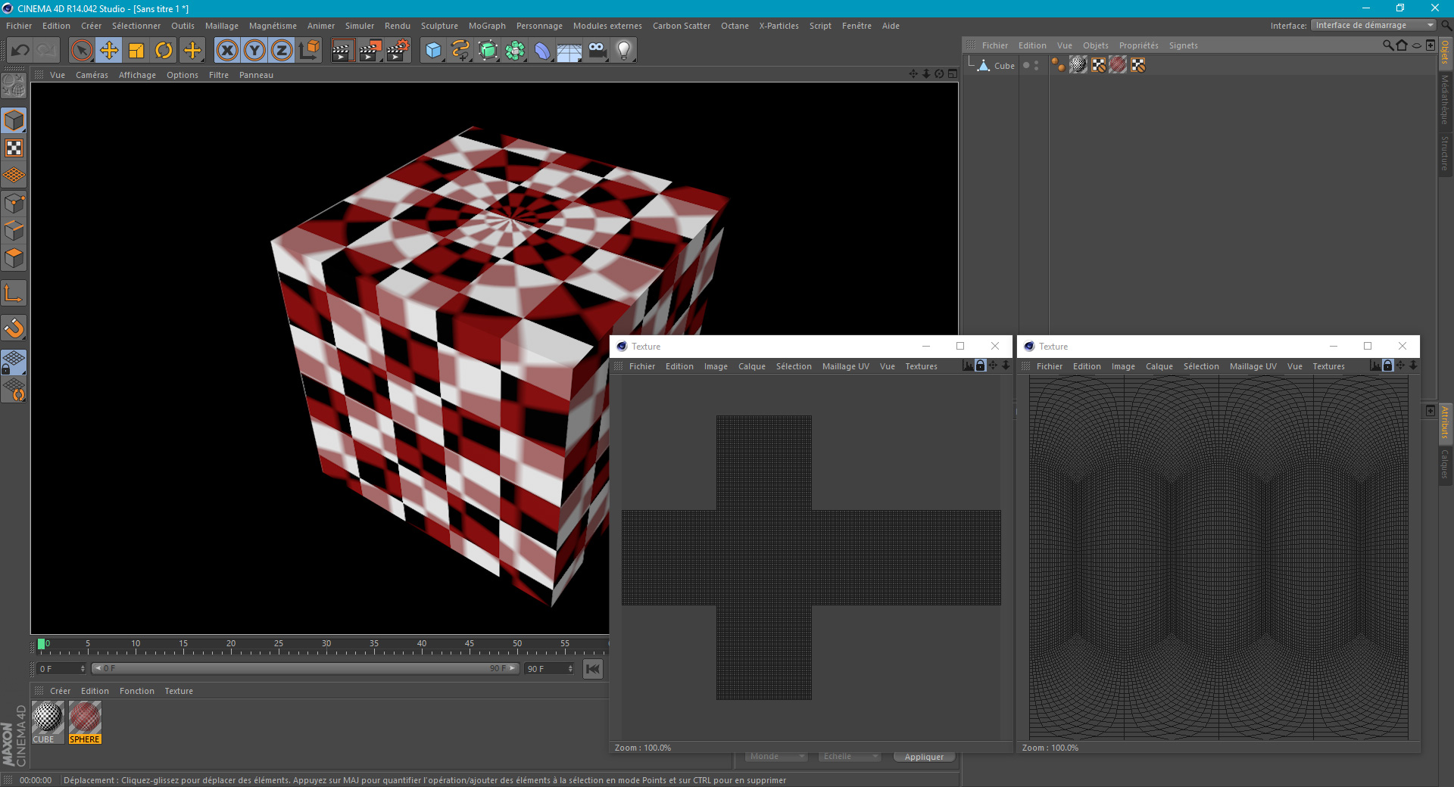Open Texture menu in material manager

tap(179, 691)
